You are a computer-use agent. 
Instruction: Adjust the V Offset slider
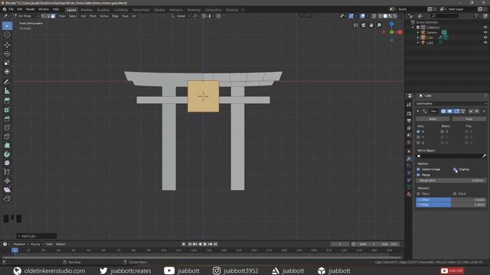(x=451, y=205)
